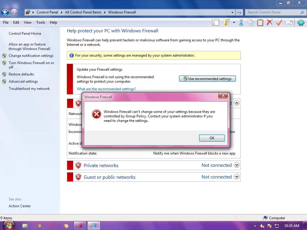Viewport: 307px width, 230px height.
Task: Open the File menu
Action: 6,22
